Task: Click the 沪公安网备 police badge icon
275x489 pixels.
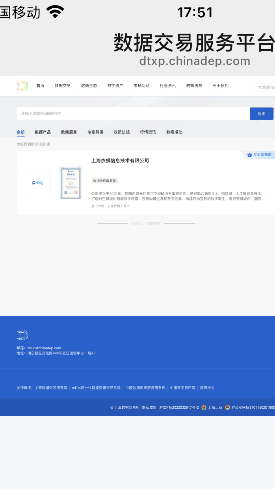Action: pos(227,407)
